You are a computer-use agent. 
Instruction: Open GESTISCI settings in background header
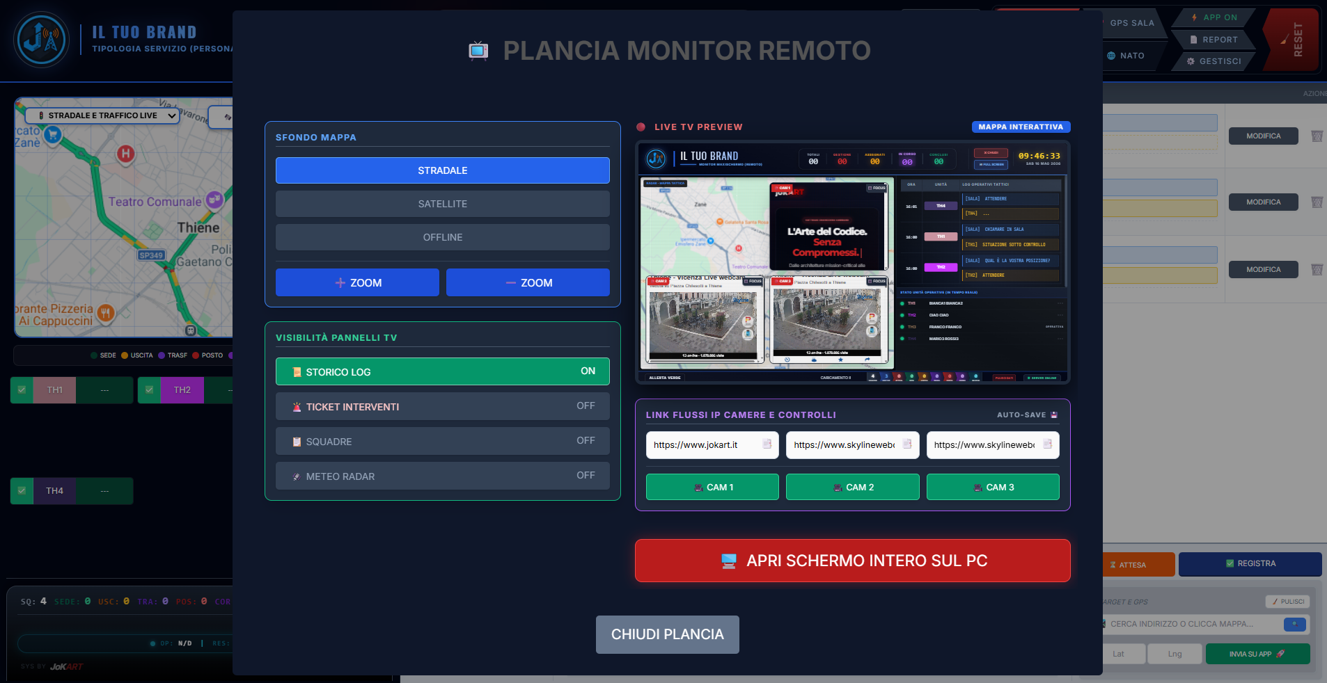[1214, 61]
